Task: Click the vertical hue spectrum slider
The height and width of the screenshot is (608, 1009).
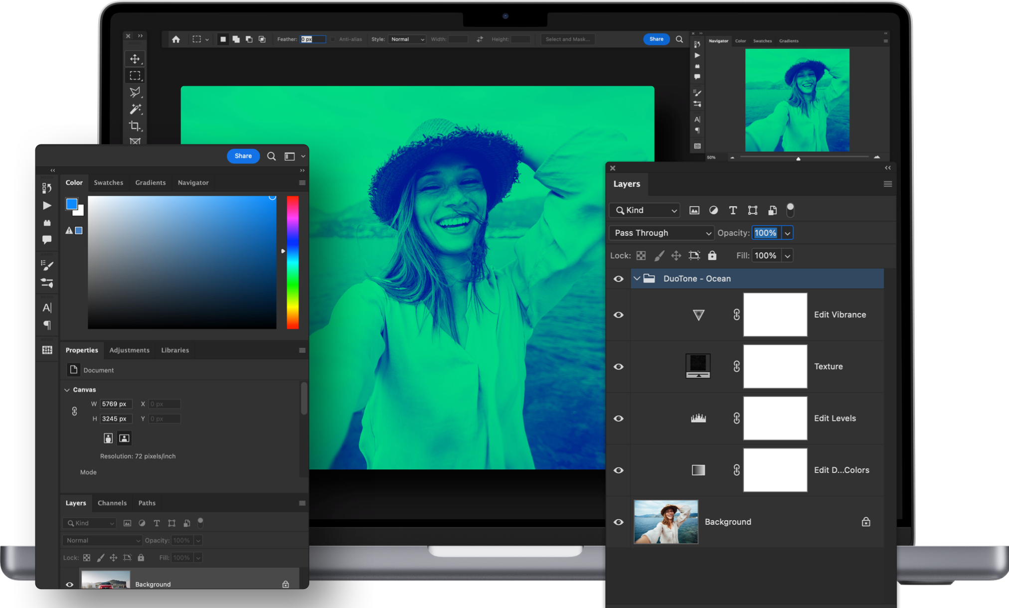Action: pyautogui.click(x=293, y=262)
